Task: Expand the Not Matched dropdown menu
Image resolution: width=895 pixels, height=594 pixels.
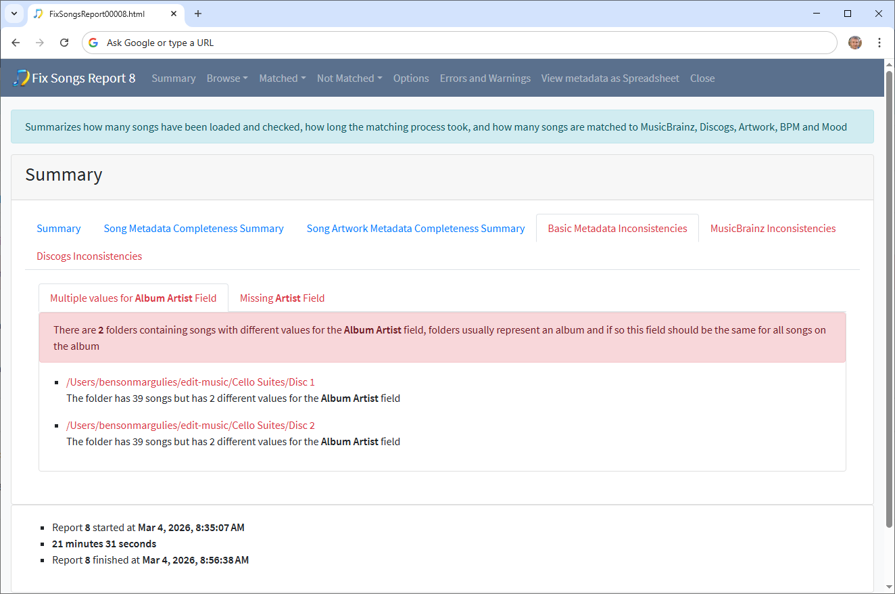Action: pos(349,78)
